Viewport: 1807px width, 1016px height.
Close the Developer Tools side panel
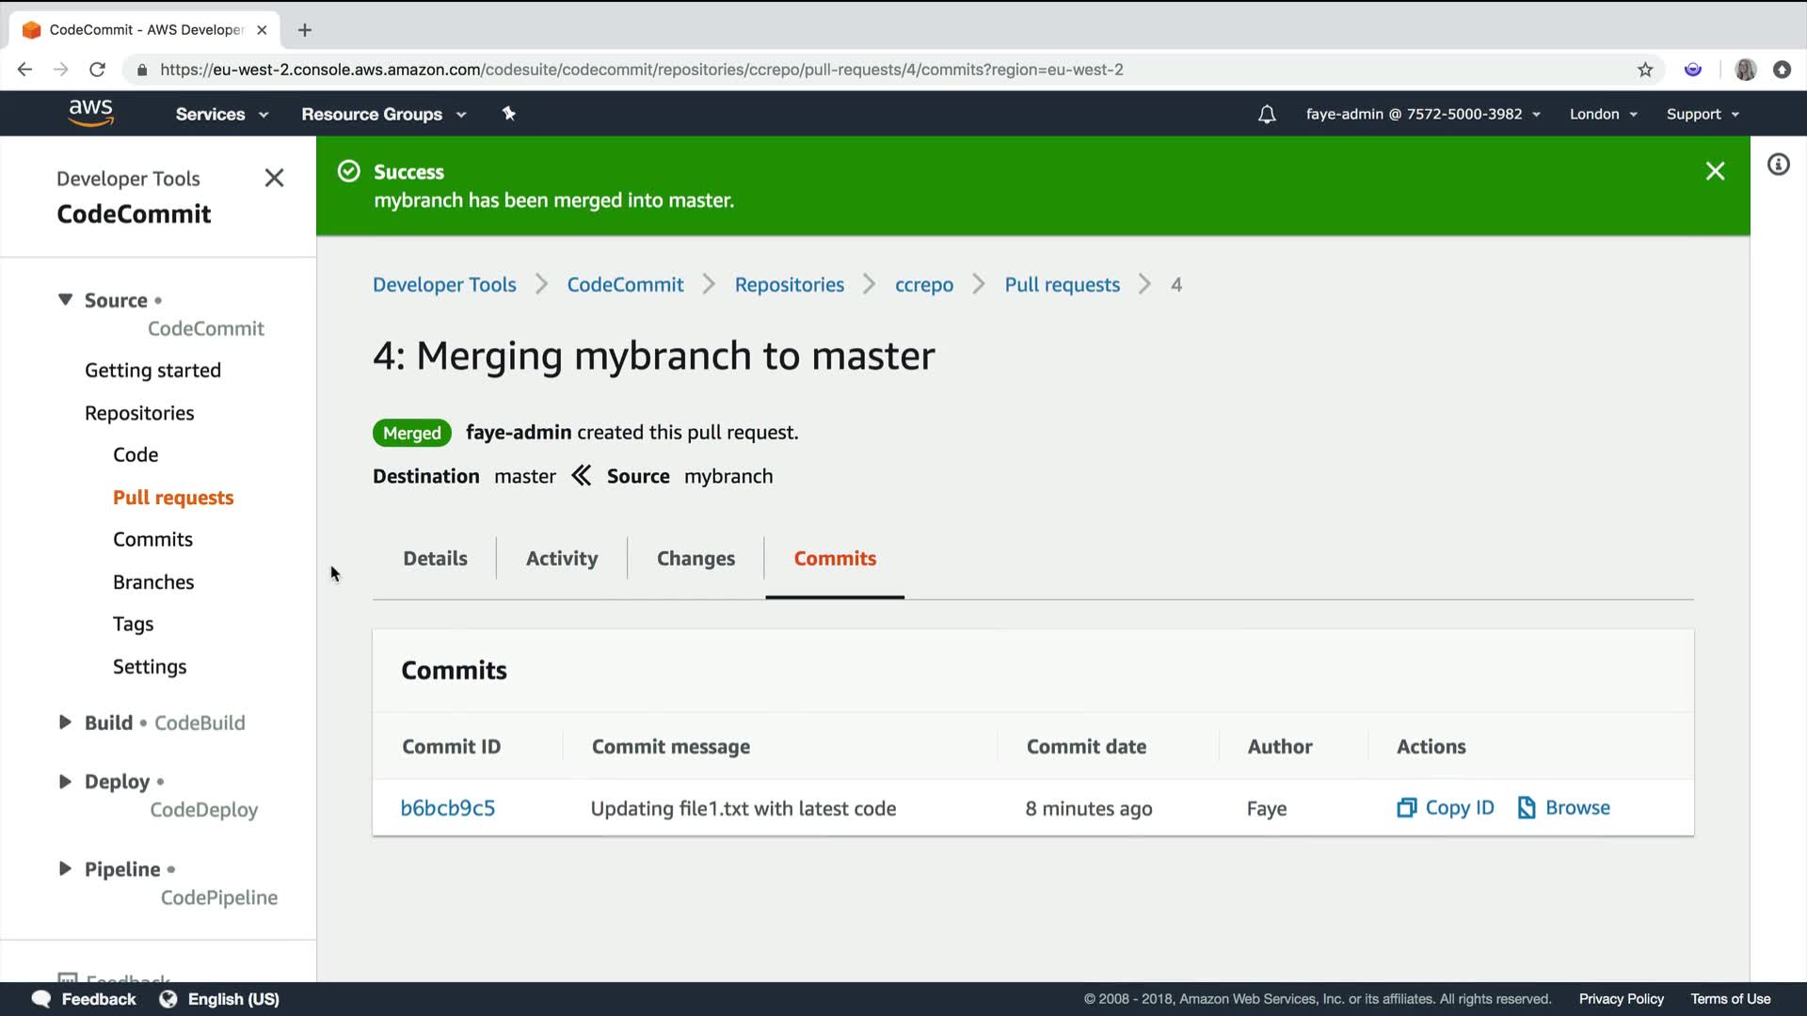[274, 178]
